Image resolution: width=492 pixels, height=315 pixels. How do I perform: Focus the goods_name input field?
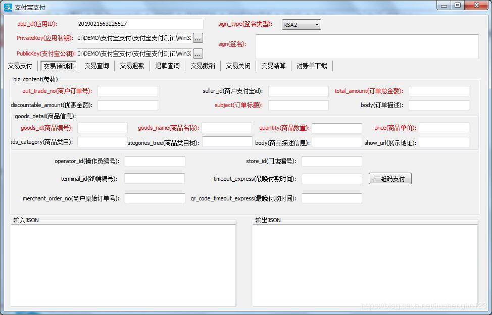(x=226, y=128)
